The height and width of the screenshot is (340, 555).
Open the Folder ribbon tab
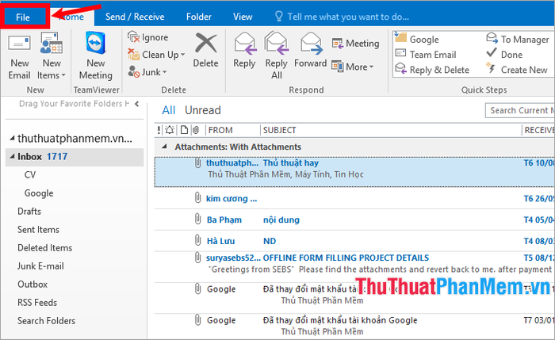tap(198, 17)
